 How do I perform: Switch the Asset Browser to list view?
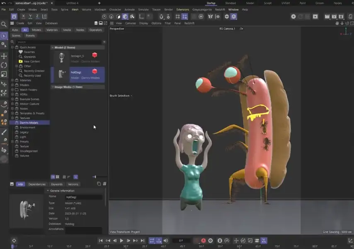coord(68,177)
